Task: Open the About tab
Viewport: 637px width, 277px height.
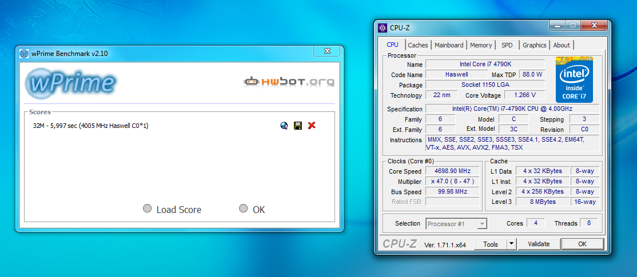Action: (x=562, y=45)
